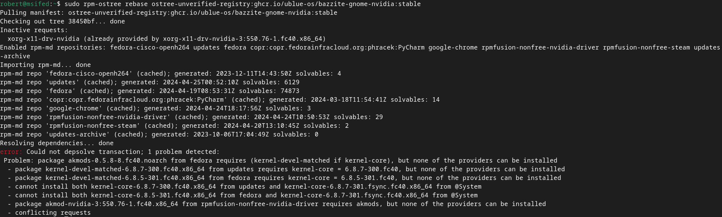Click the red "error:" label
Screen dimensions: 722x217
(11, 152)
